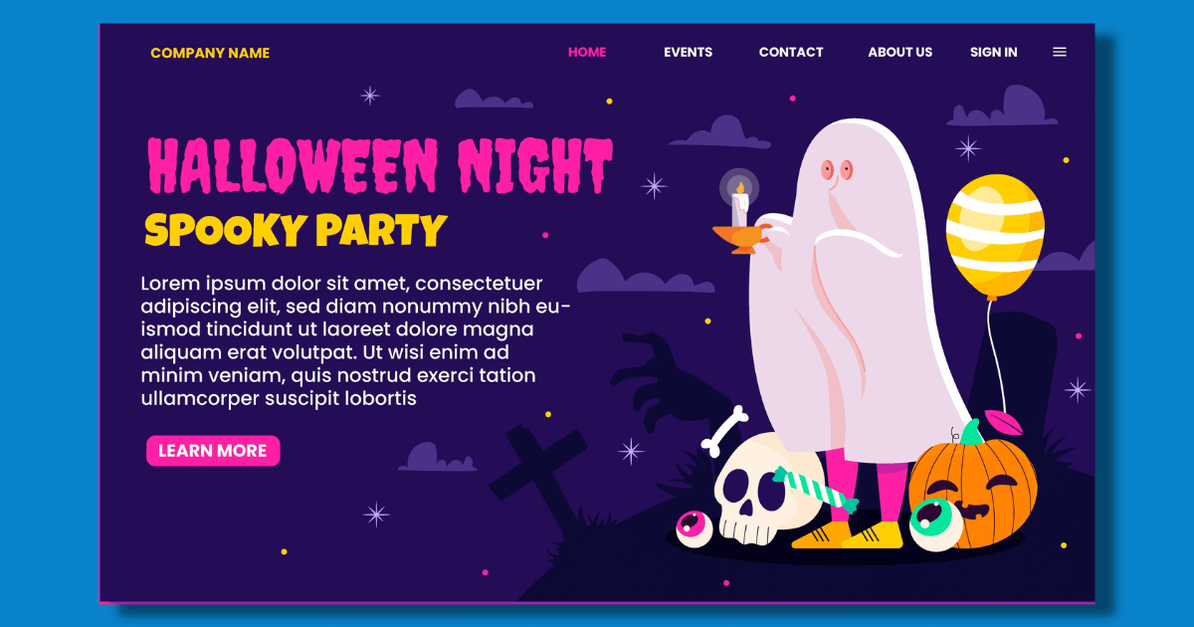Open the EVENTS page
Viewport: 1194px width, 627px height.
tap(689, 52)
